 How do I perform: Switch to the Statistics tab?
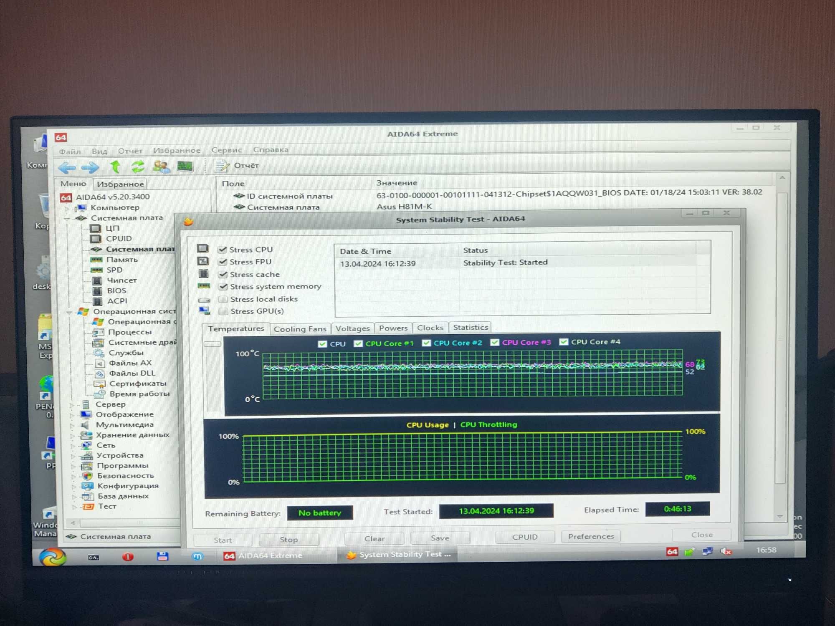point(471,327)
